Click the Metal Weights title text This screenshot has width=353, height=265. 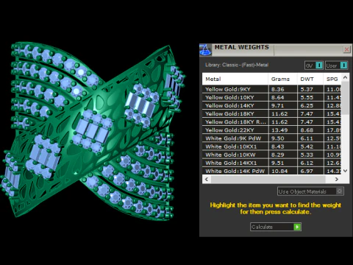coord(242,47)
